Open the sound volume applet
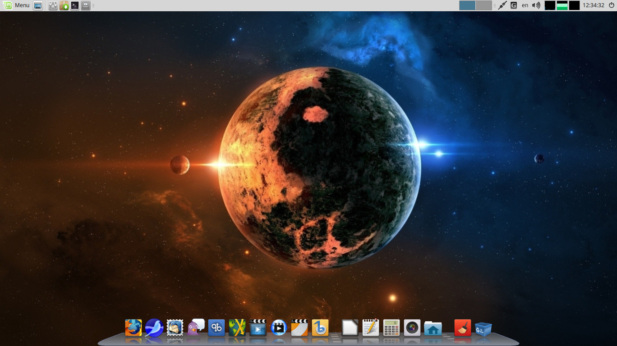 point(536,5)
